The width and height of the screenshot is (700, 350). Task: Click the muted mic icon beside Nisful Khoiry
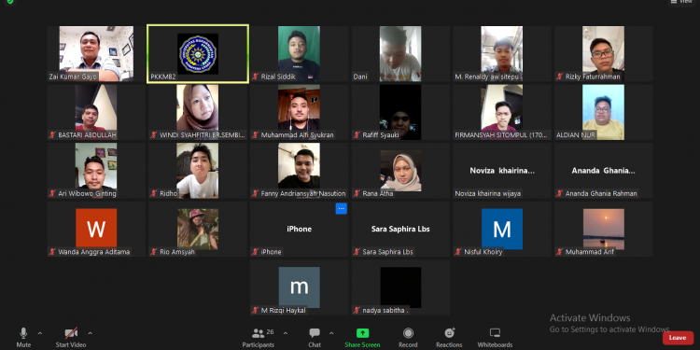tap(458, 252)
